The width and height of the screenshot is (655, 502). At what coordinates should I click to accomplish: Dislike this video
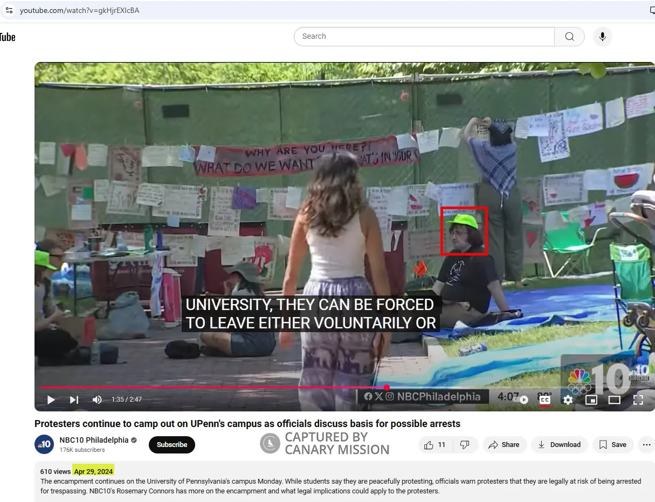pos(465,445)
